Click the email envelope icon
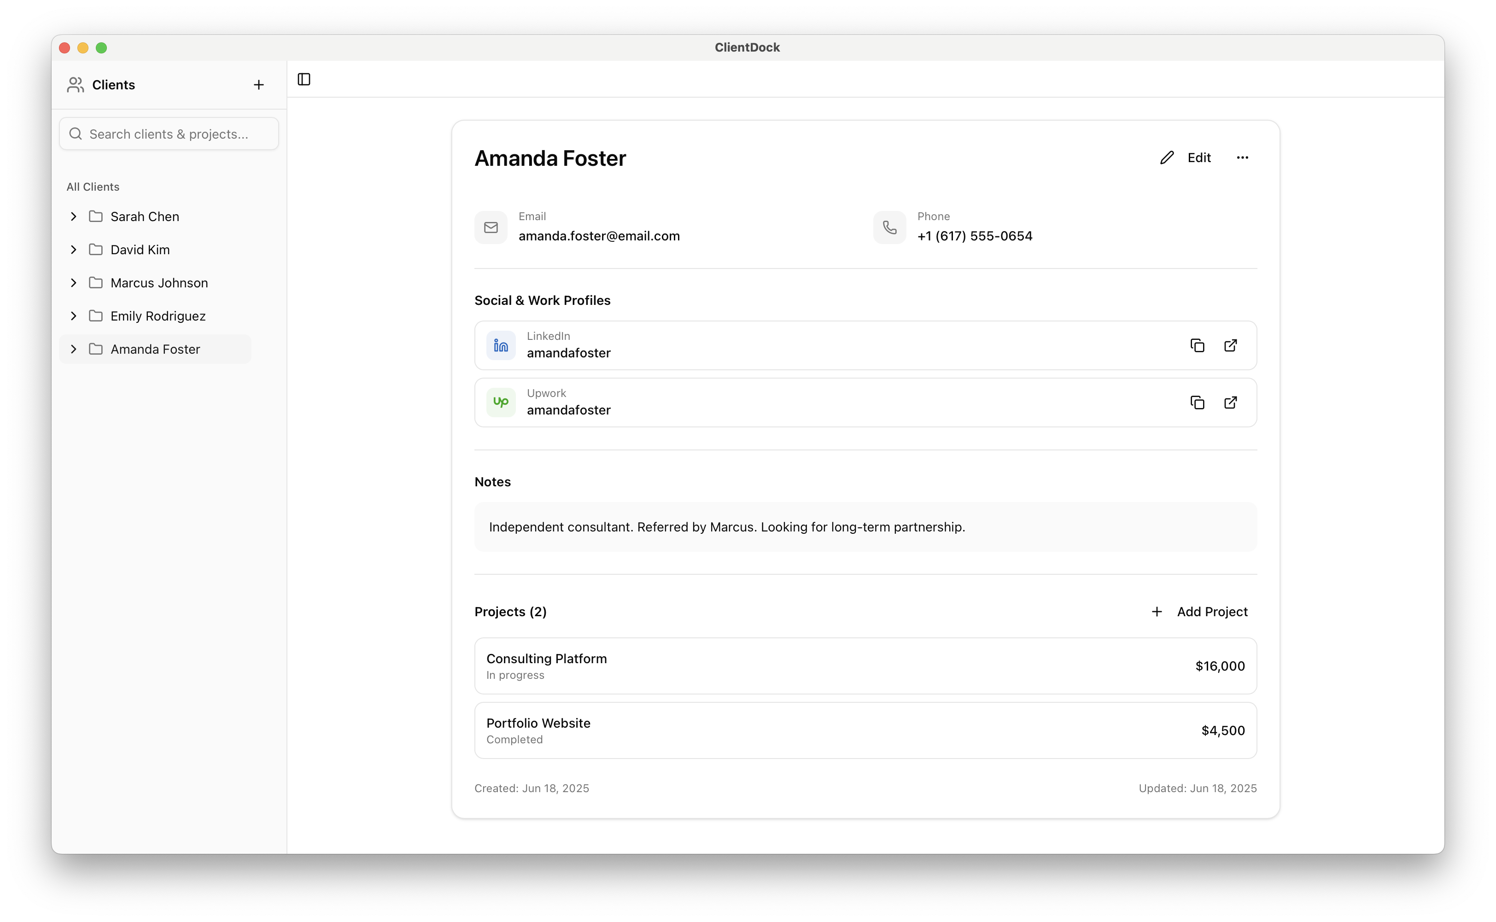This screenshot has width=1496, height=922. 491,228
